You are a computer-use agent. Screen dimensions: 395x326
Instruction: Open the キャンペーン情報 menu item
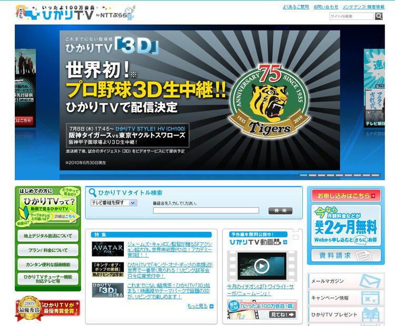(x=346, y=298)
